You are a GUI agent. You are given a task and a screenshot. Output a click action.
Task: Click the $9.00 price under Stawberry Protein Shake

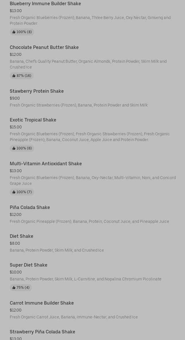tap(15, 98)
